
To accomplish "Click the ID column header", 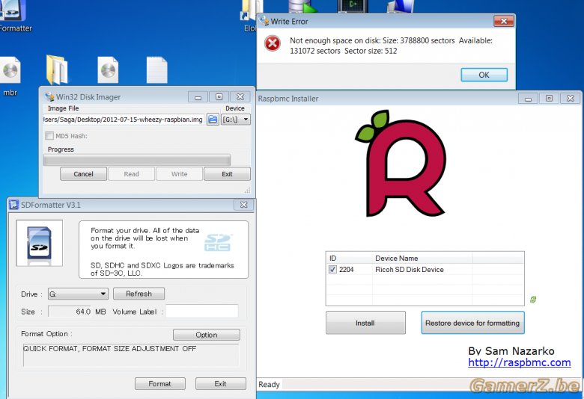I will point(350,258).
